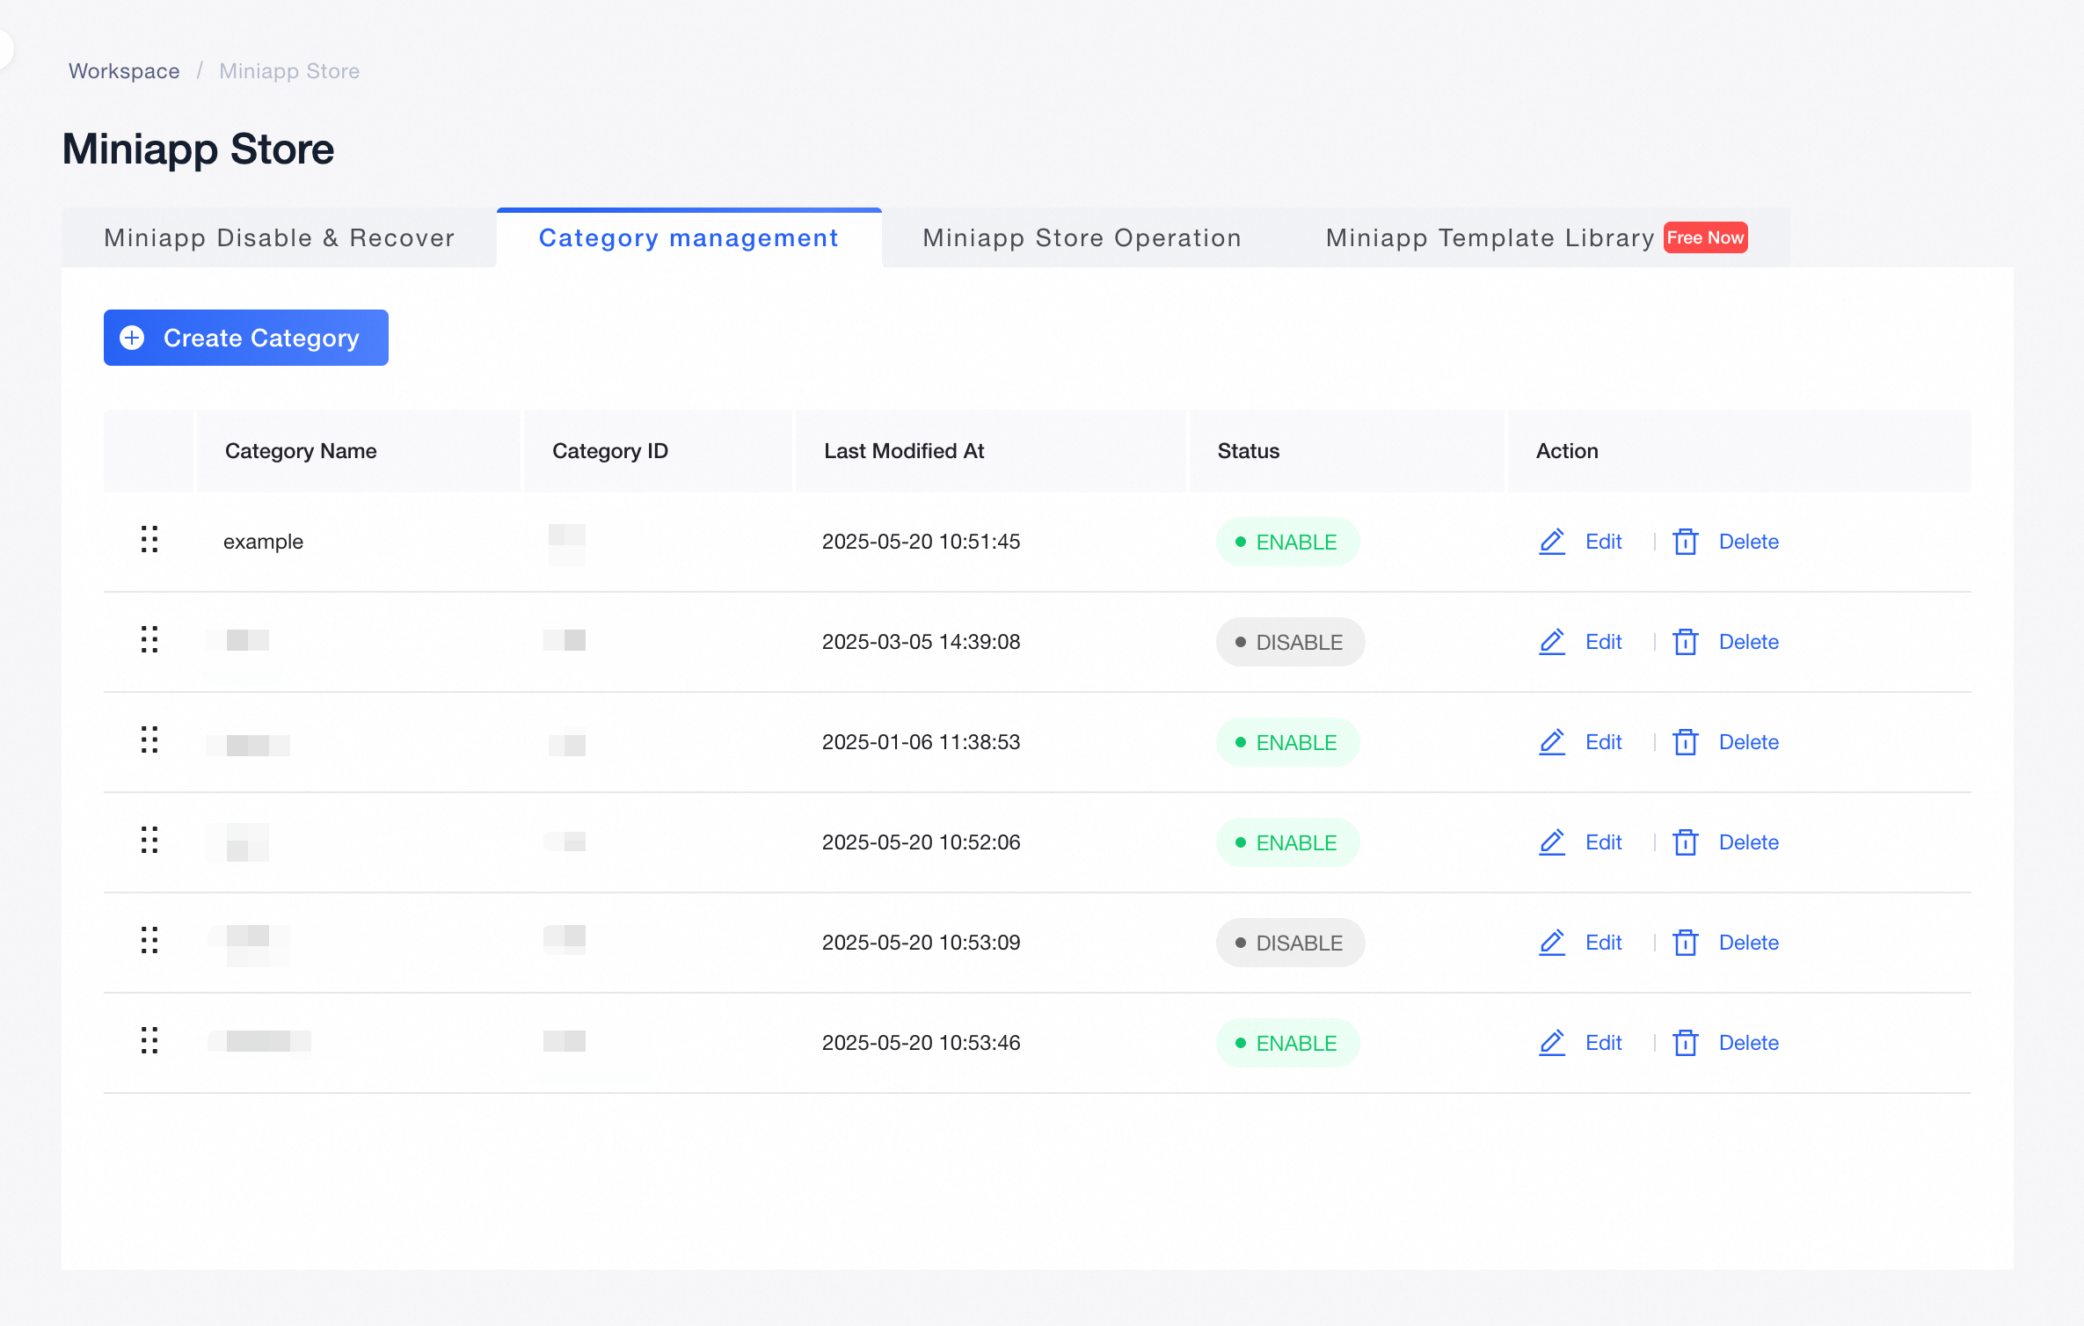Grab the drag handle in the 14:39:08 row
This screenshot has width=2084, height=1326.
click(x=149, y=639)
